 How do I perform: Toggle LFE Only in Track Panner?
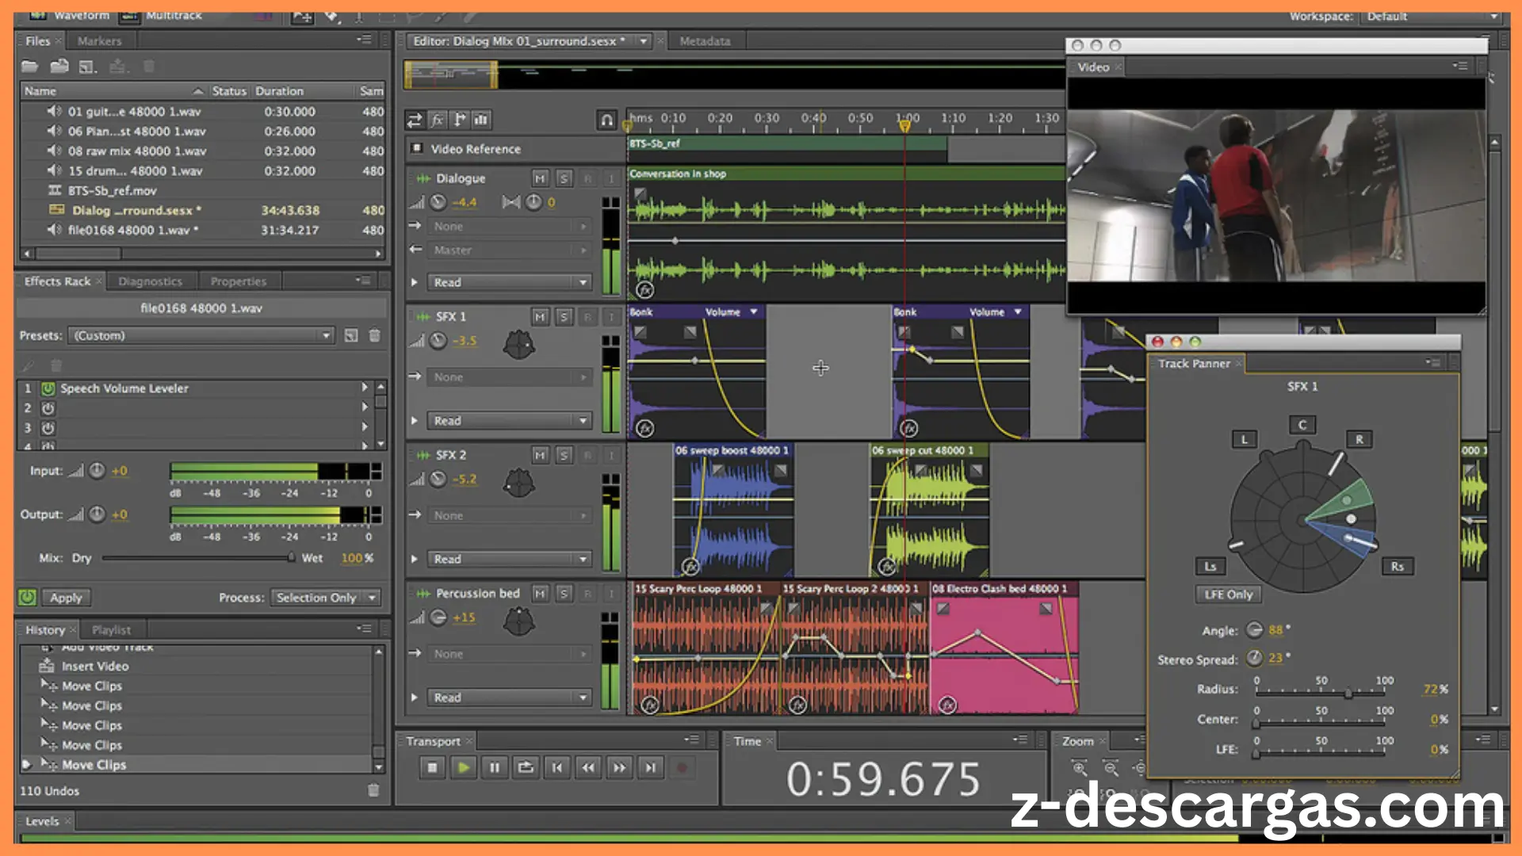pyautogui.click(x=1229, y=594)
